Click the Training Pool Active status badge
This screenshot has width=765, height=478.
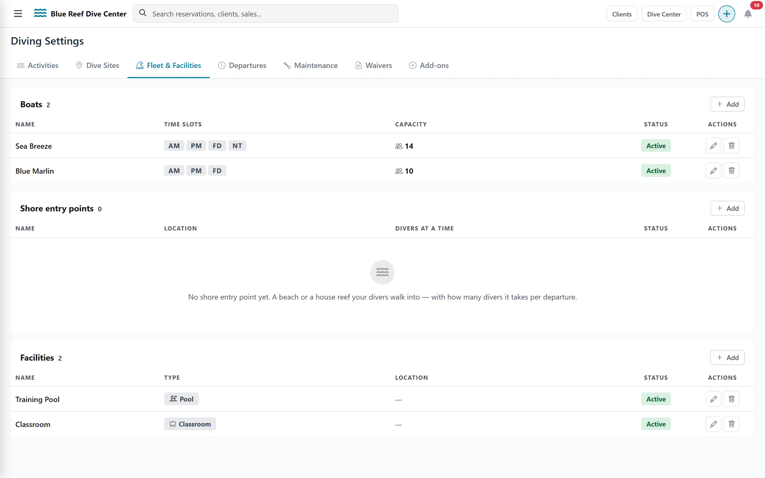tap(656, 399)
